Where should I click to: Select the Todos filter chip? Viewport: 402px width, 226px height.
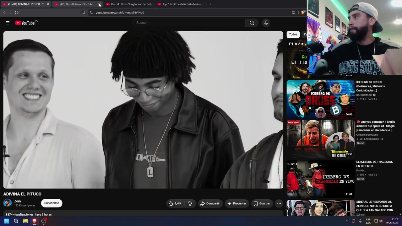coord(293,35)
